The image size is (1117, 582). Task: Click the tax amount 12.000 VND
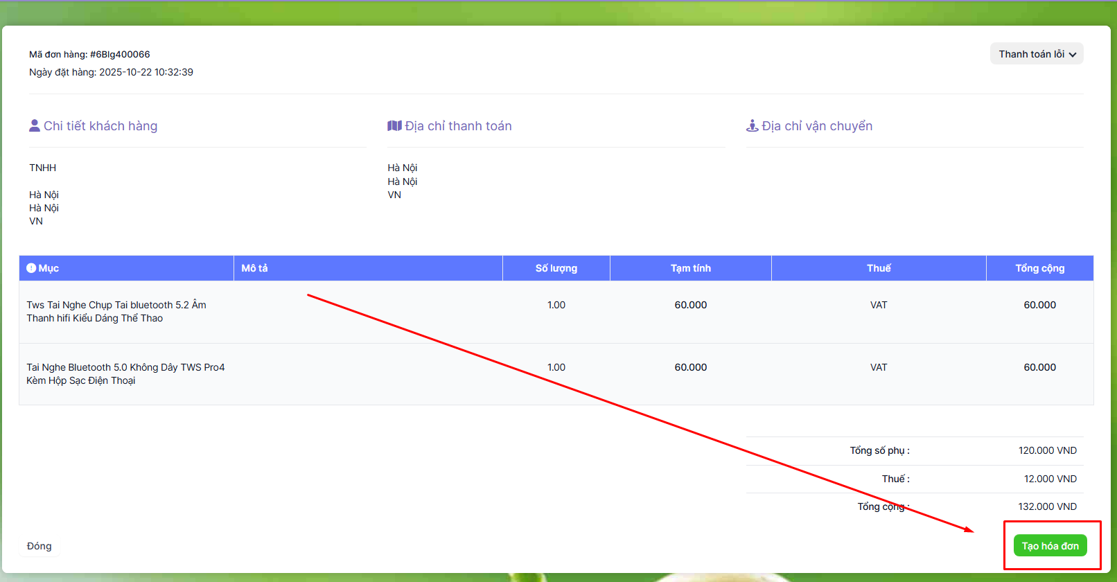pos(1050,479)
